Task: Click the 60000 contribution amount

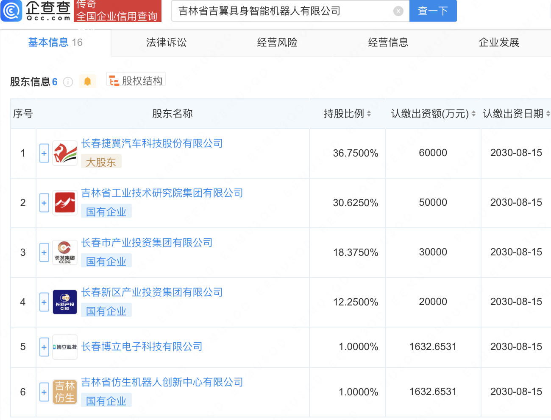Action: click(x=433, y=153)
